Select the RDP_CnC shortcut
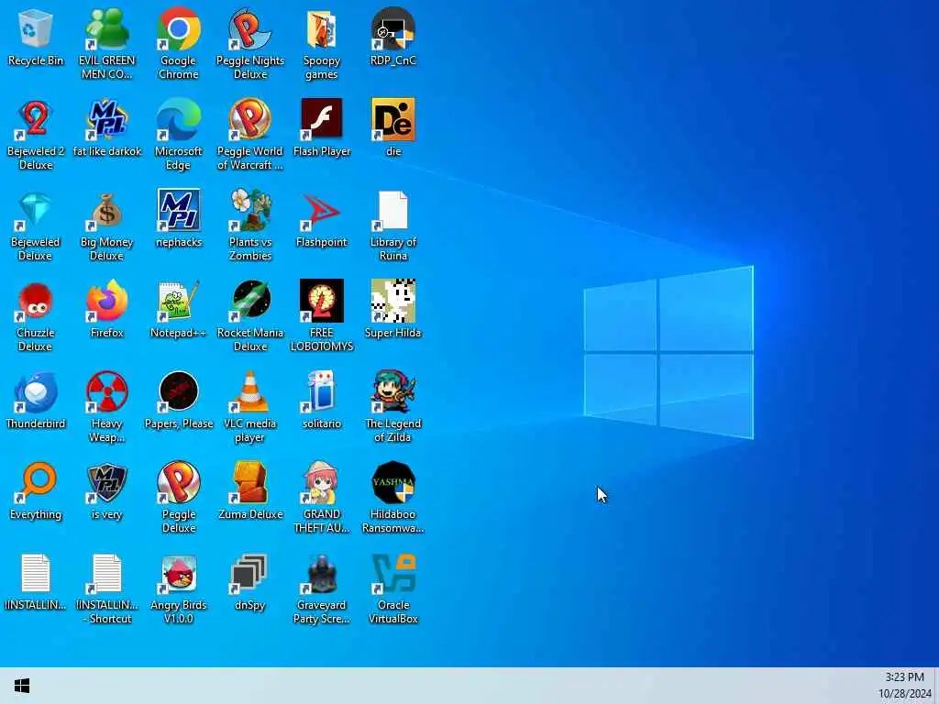The height and width of the screenshot is (704, 939). [x=392, y=28]
